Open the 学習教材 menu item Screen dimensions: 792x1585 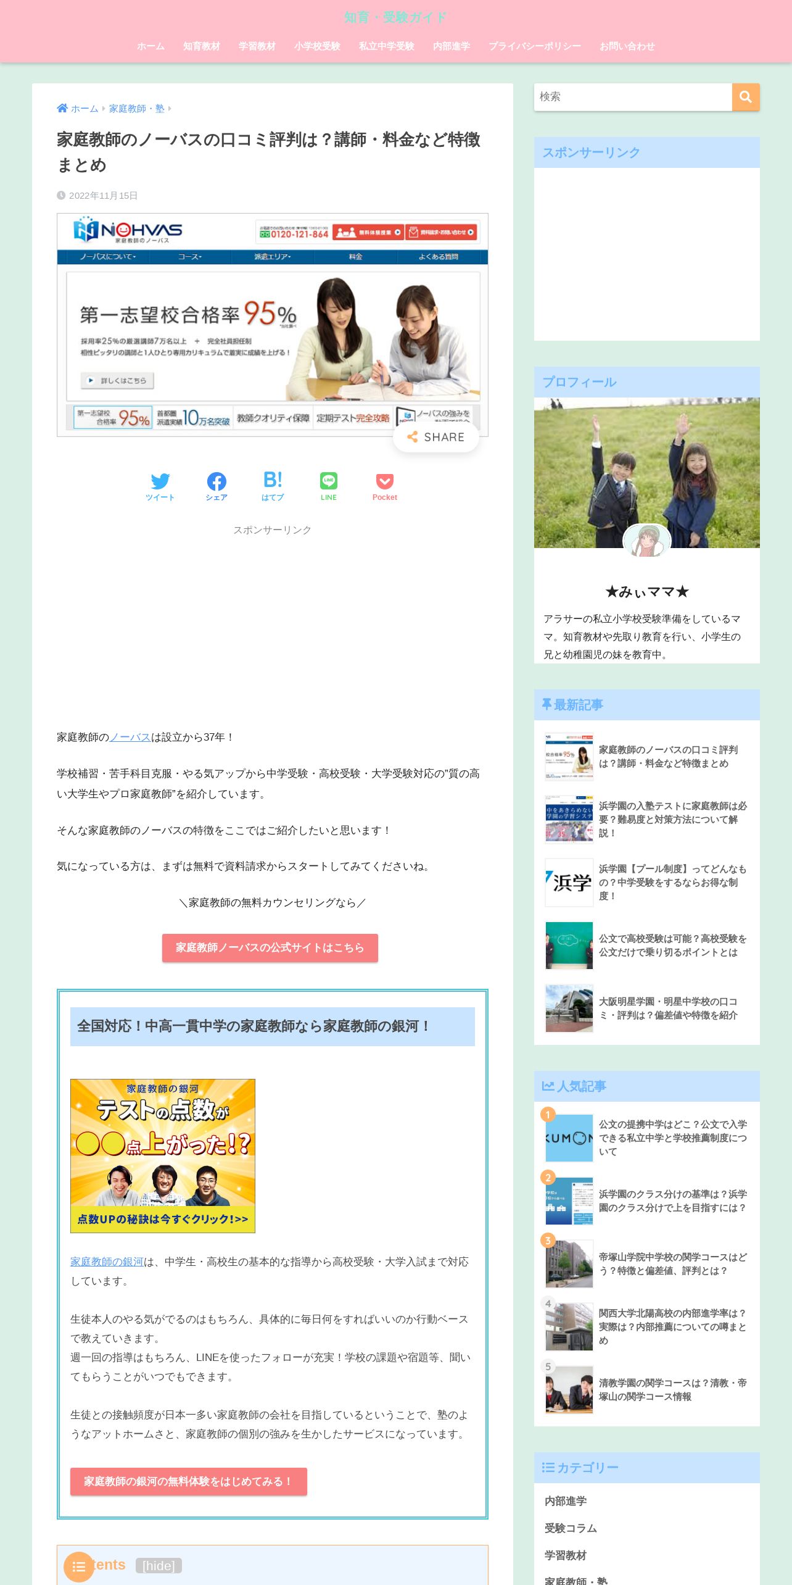click(257, 46)
